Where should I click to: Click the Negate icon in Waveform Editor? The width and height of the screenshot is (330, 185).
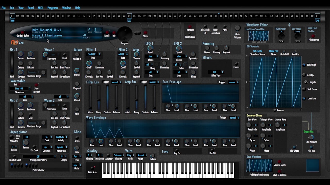point(306,82)
